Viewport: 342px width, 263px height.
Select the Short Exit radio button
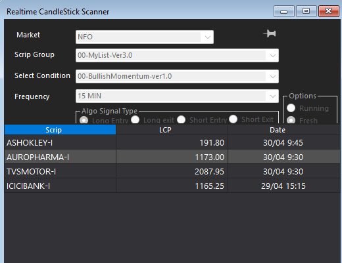[233, 119]
